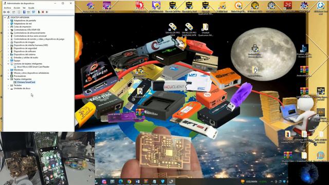Collapse Tarjetas inteligentes arrow
329x185 pixels.
pos(8,79)
